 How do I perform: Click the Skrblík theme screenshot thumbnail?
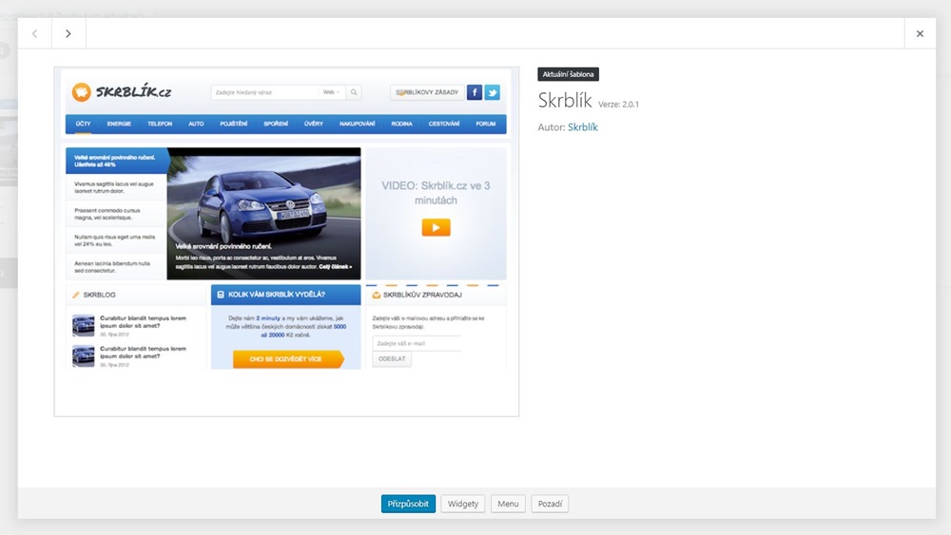286,241
